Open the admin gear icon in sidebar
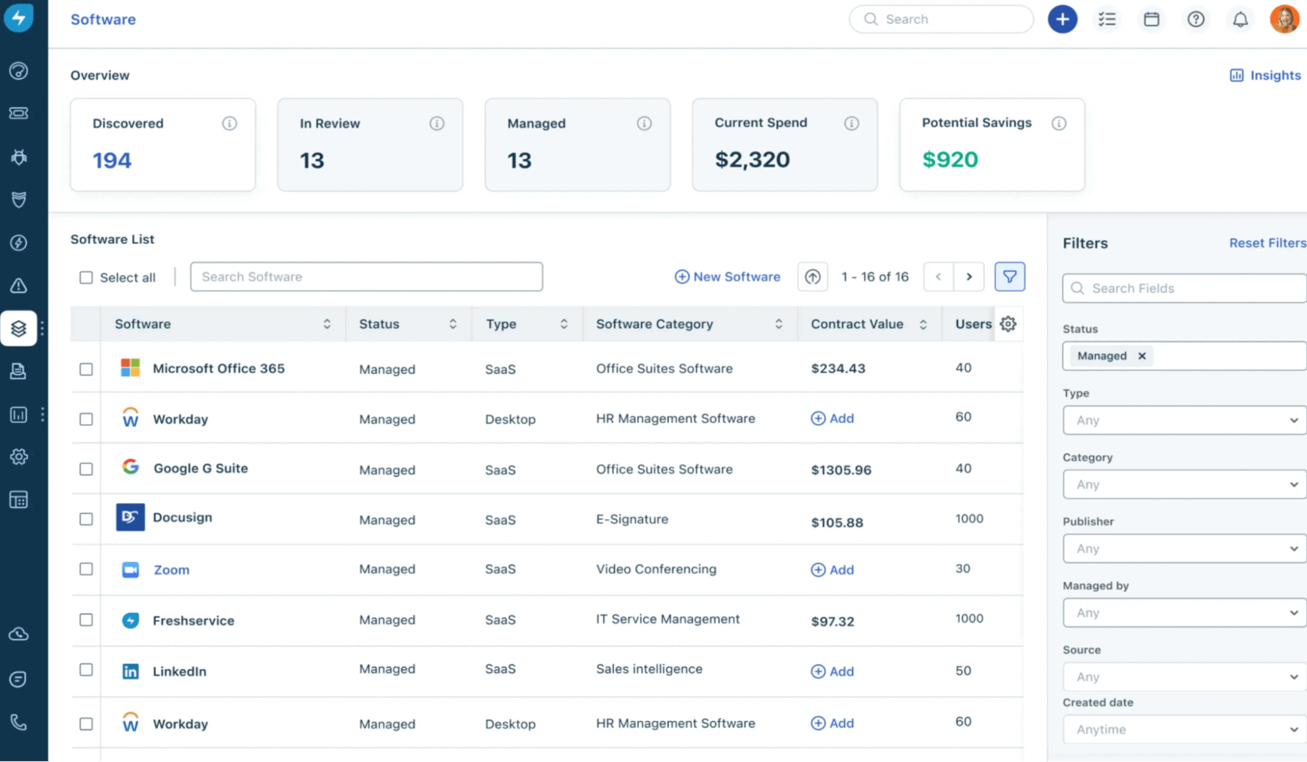The height and width of the screenshot is (762, 1307). click(18, 457)
